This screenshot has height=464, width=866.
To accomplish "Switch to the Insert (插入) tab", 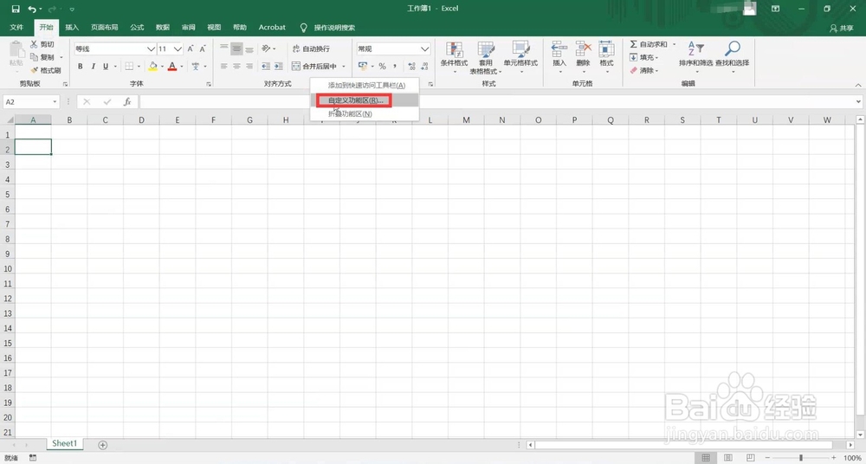I will click(x=72, y=27).
